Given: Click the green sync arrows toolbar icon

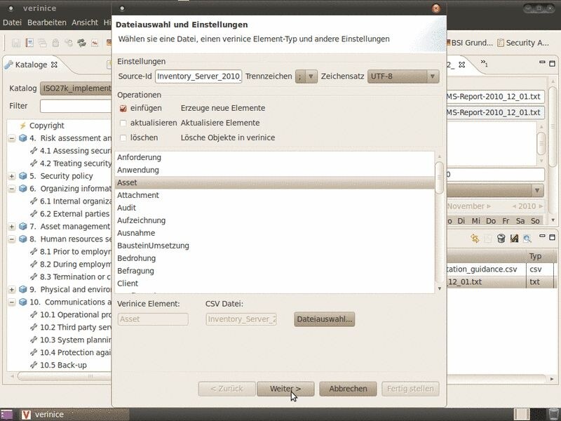Looking at the screenshot, I should [x=81, y=43].
